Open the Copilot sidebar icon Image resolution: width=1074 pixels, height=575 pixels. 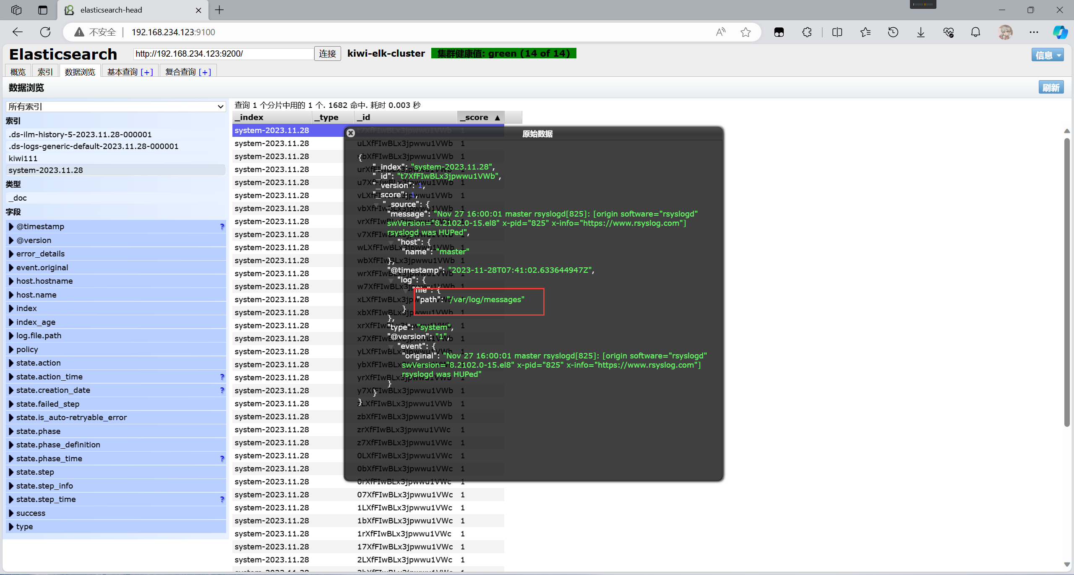click(x=1060, y=32)
